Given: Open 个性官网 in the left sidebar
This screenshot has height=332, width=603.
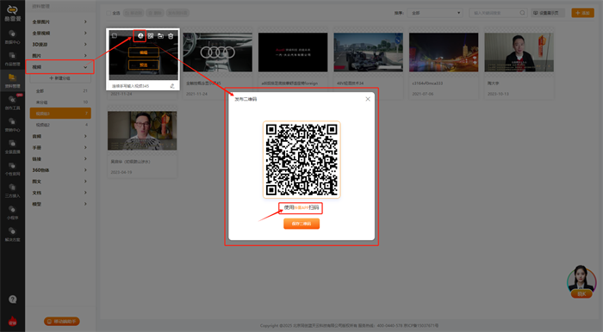Looking at the screenshot, I should click(x=12, y=169).
